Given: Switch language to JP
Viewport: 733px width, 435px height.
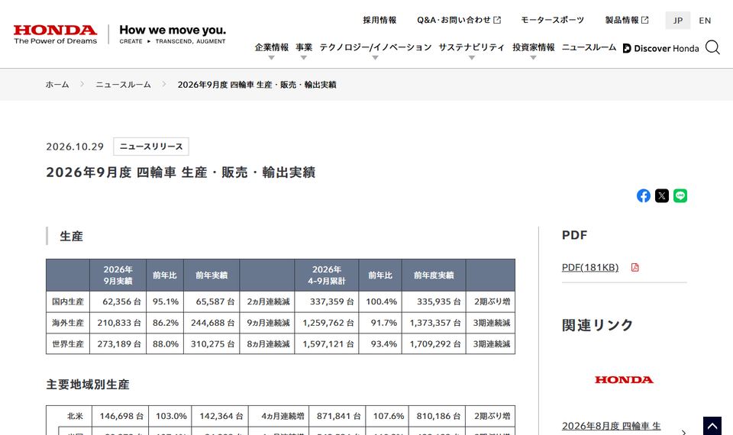Looking at the screenshot, I should pos(678,21).
